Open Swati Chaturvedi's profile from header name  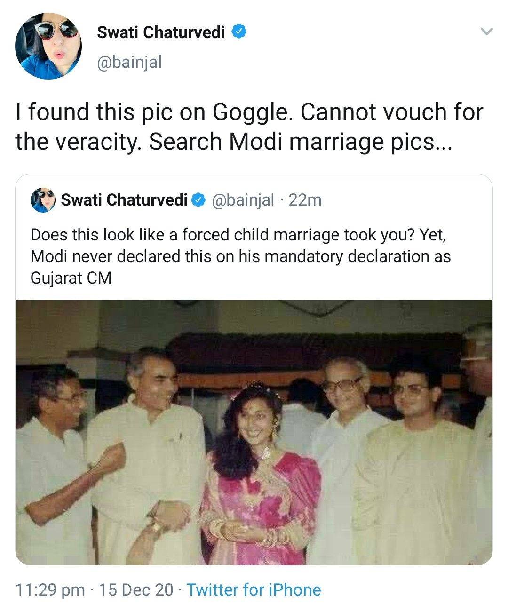click(x=161, y=32)
